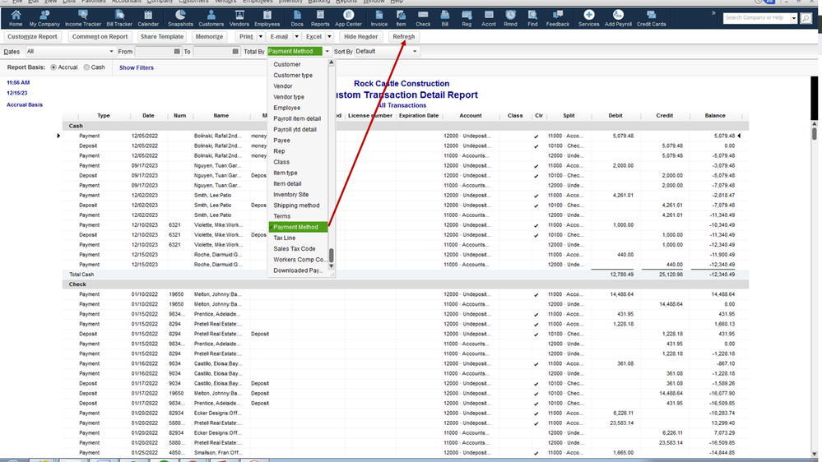Choose Vendor type in Total By list
This screenshot has width=822, height=462.
[x=288, y=97]
